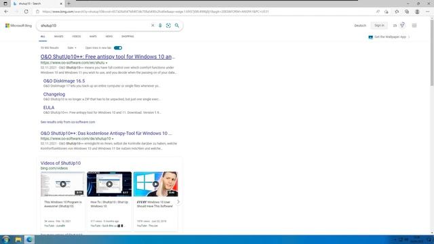Open O&O ShutUp10++ Free antispy tool result

tap(108, 57)
